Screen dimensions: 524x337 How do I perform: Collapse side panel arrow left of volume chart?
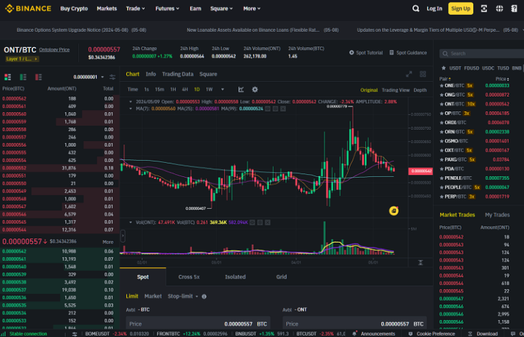pyautogui.click(x=123, y=235)
